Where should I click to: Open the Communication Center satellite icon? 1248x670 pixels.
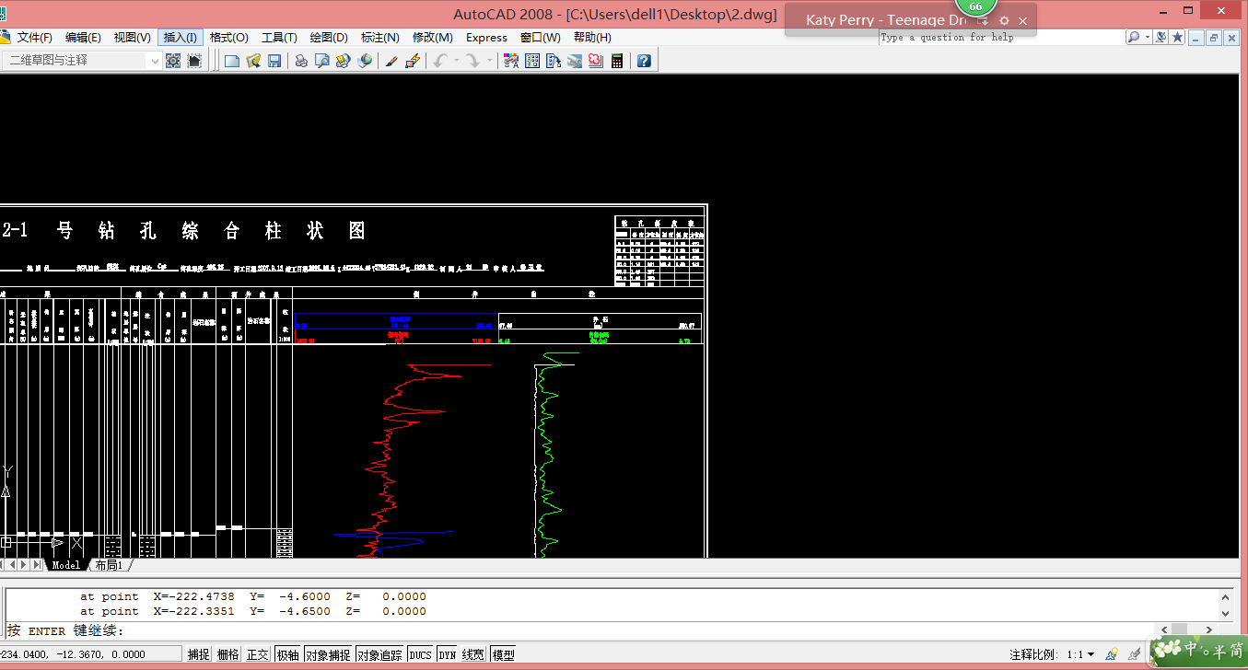tap(1161, 38)
